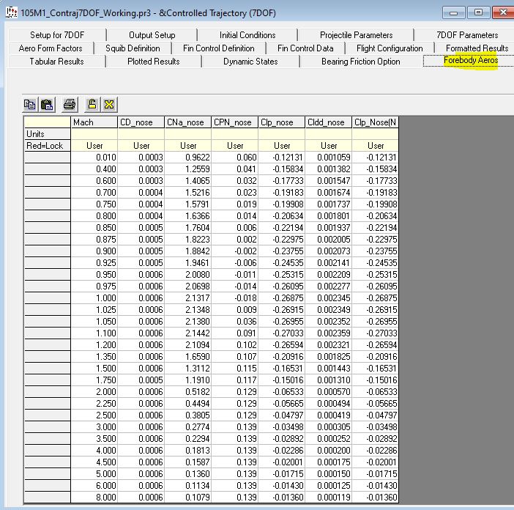Select the Squib Definition tab
Image resolution: width=514 pixels, height=510 pixels.
pyautogui.click(x=133, y=48)
